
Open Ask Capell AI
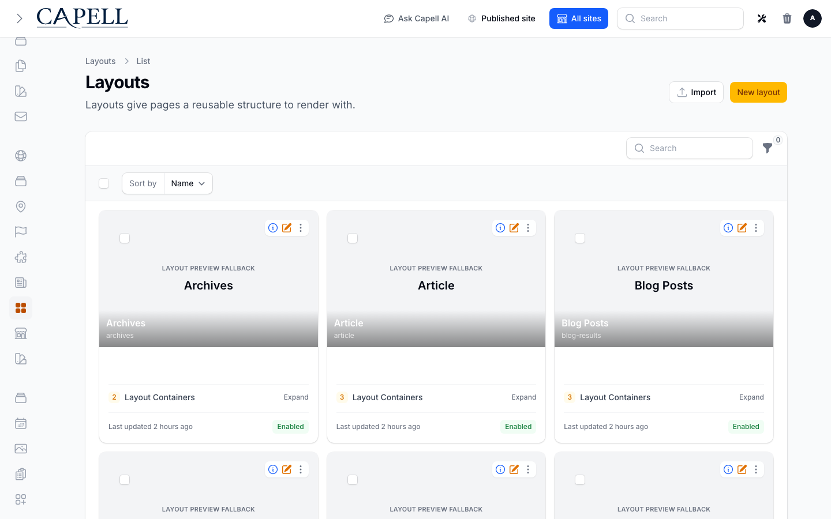(417, 18)
